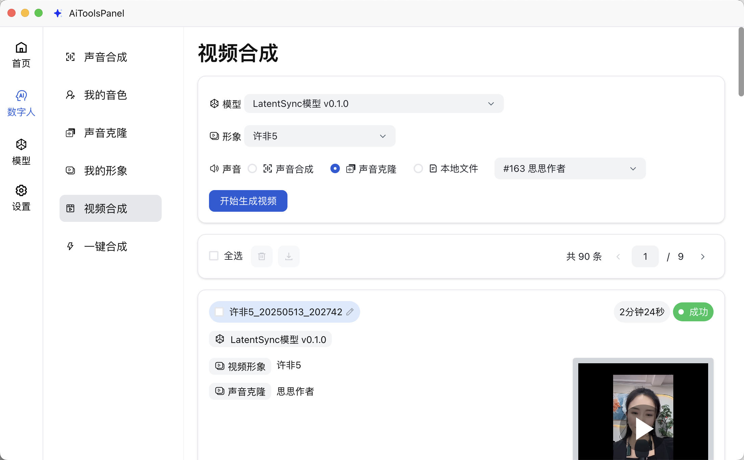Viewport: 744px width, 460px height.
Task: Click the 思思作者 voice name text
Action: 295,391
